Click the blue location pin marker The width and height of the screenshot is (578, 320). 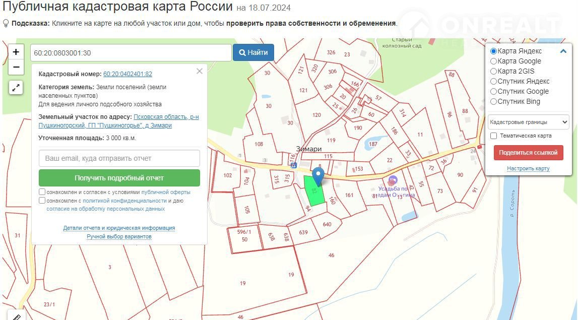tap(318, 176)
